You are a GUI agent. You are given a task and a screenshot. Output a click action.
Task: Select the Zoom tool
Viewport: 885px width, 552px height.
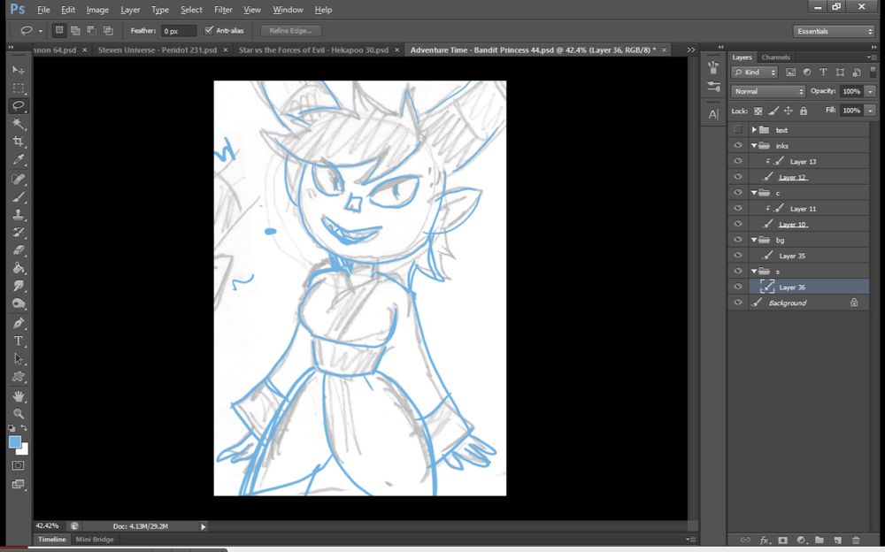click(x=18, y=413)
